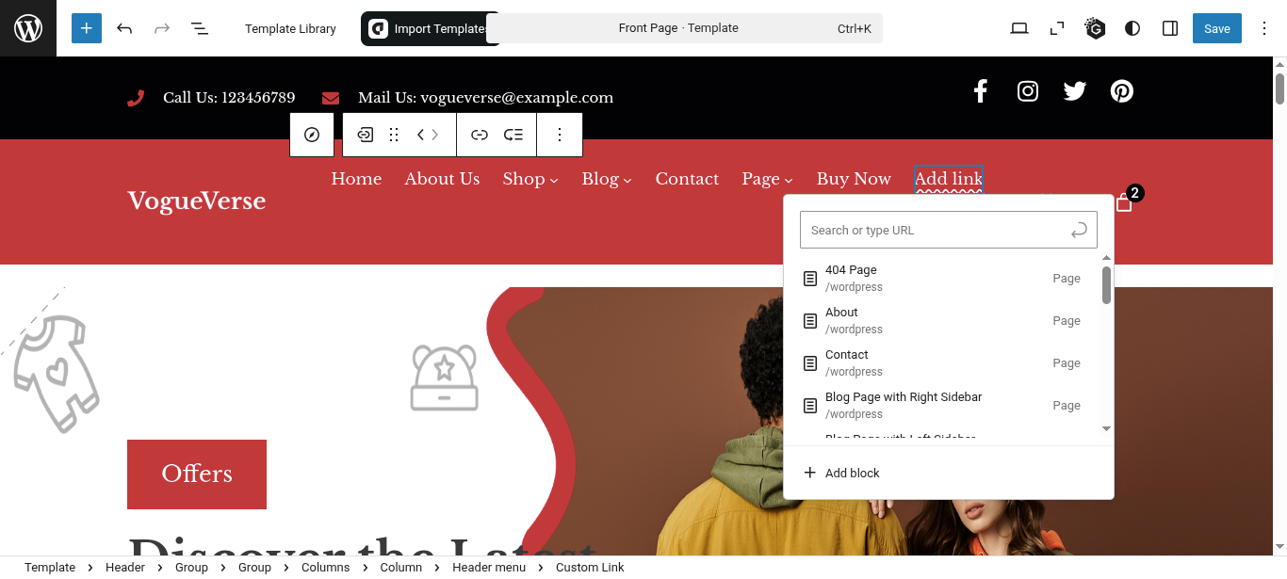
Task: Open the Gutenverse plugin icon
Action: coord(1095,28)
